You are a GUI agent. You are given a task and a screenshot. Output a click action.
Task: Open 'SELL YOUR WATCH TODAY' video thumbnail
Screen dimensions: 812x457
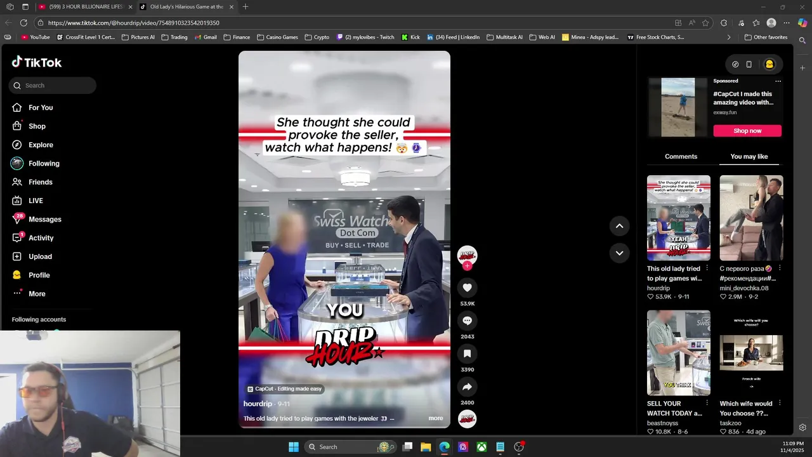(678, 353)
